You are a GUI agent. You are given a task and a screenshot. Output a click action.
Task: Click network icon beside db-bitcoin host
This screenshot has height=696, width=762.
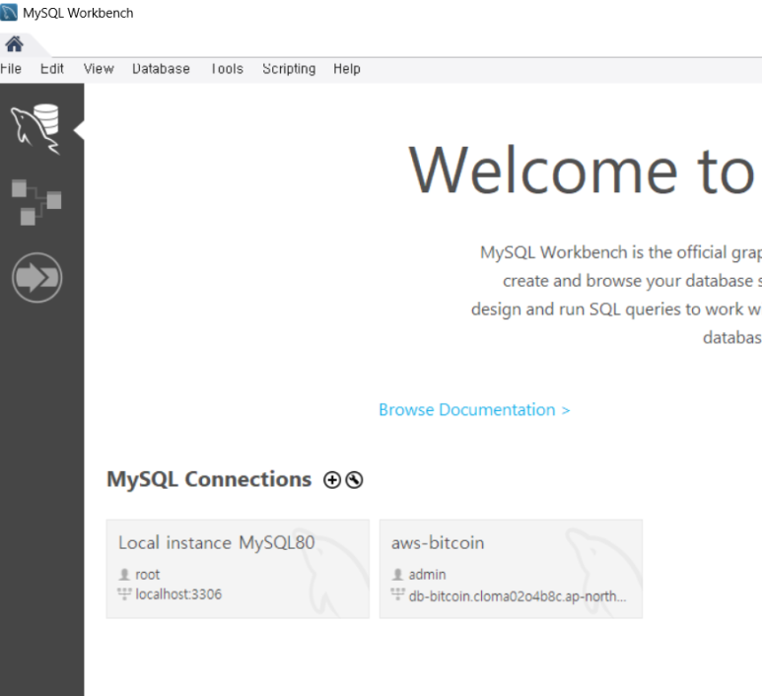[397, 593]
